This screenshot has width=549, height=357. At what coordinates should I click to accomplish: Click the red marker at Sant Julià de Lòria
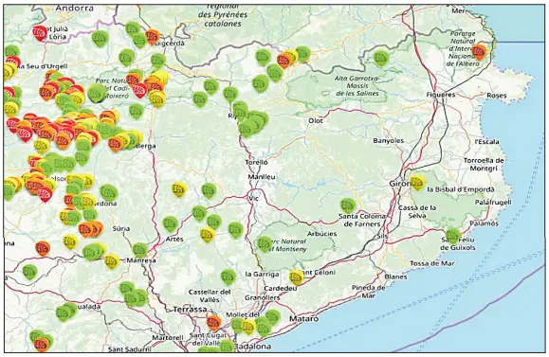click(x=40, y=33)
